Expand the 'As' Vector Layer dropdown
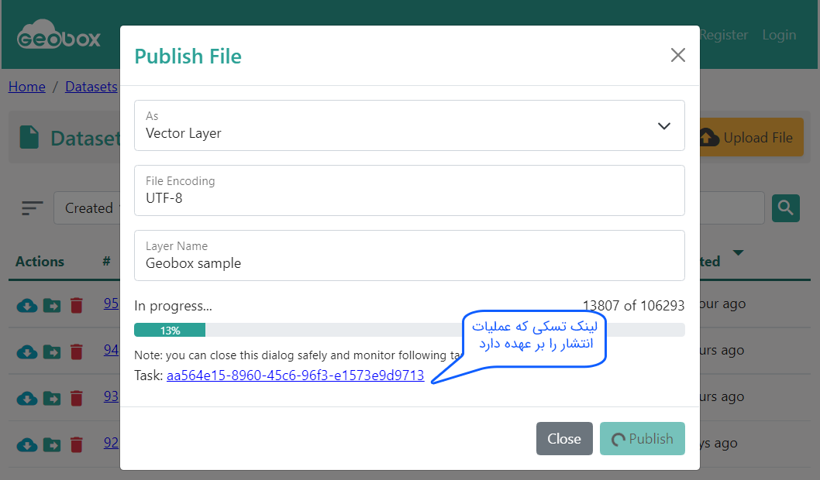The width and height of the screenshot is (820, 480). pyautogui.click(x=409, y=125)
